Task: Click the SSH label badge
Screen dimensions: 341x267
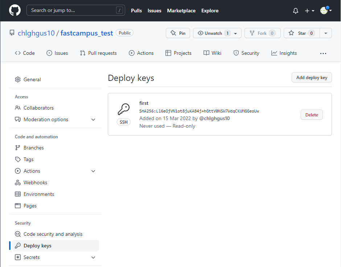Action: [124, 122]
